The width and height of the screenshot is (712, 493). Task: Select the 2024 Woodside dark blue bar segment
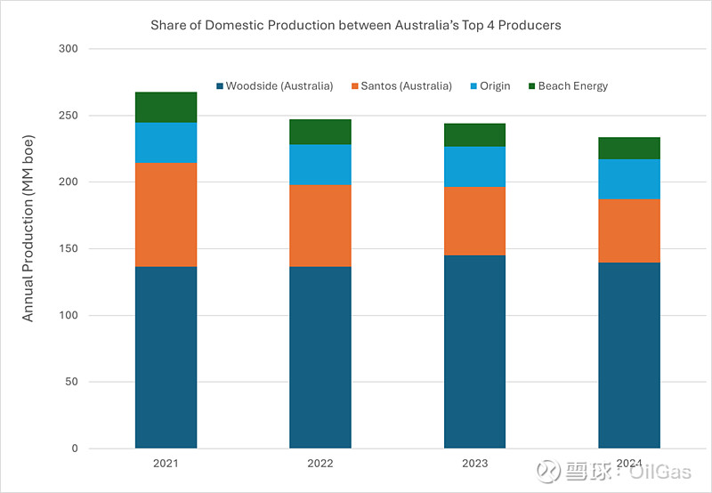click(629, 355)
